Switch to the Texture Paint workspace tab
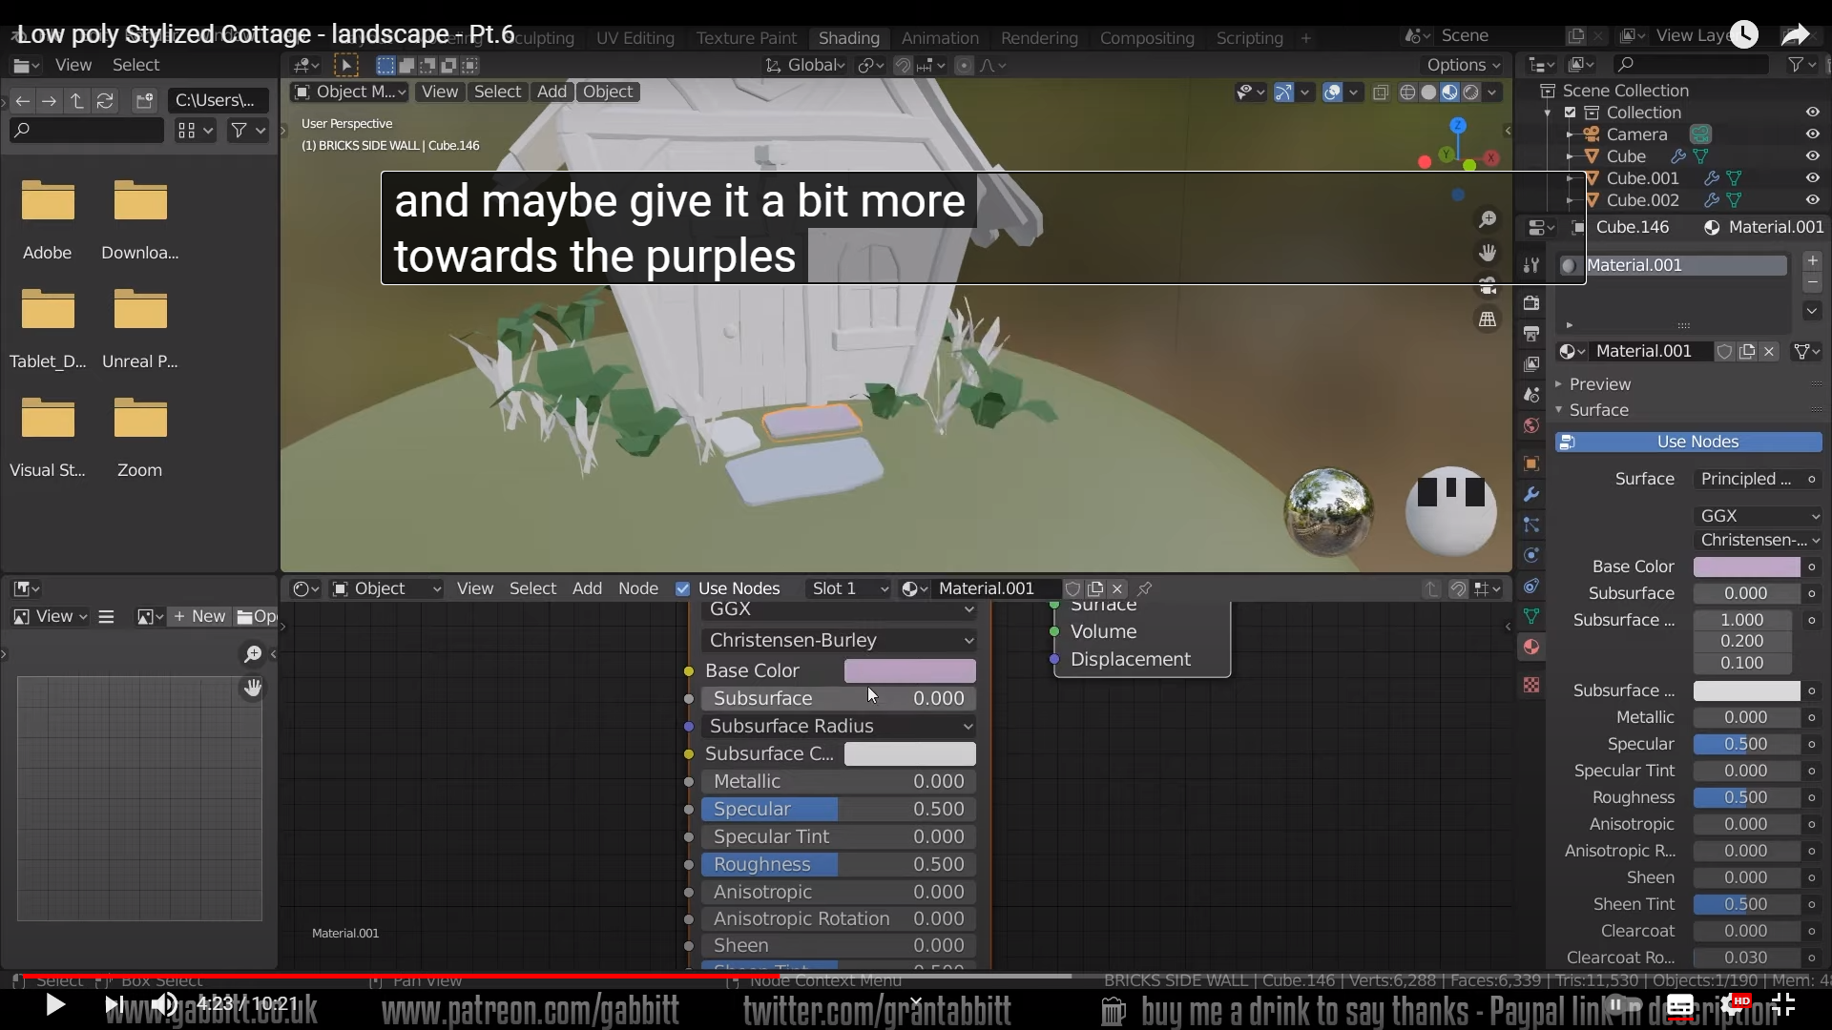Screen dimensions: 1832x1030 click(745, 38)
